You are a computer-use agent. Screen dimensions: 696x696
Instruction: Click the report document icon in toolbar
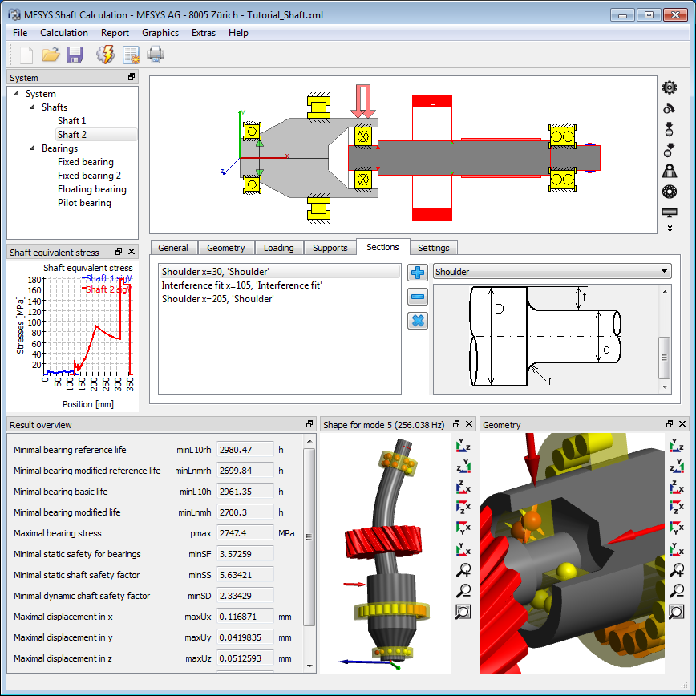coord(131,55)
